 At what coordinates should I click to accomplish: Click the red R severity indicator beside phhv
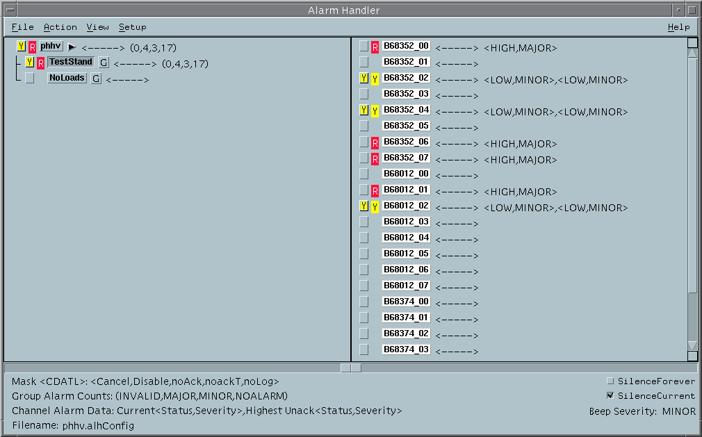[32, 47]
